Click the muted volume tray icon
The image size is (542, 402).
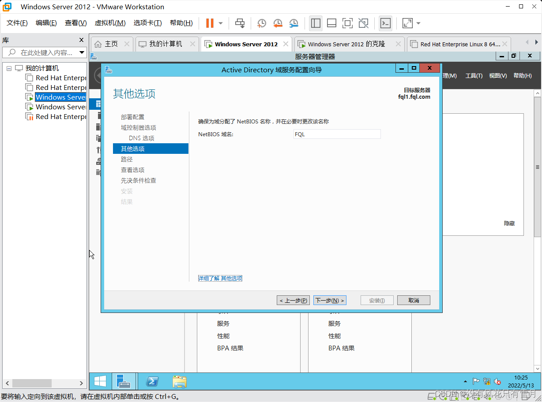pos(497,381)
